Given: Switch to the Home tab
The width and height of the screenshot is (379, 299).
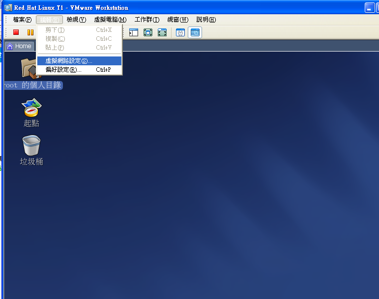Looking at the screenshot, I should 20,46.
